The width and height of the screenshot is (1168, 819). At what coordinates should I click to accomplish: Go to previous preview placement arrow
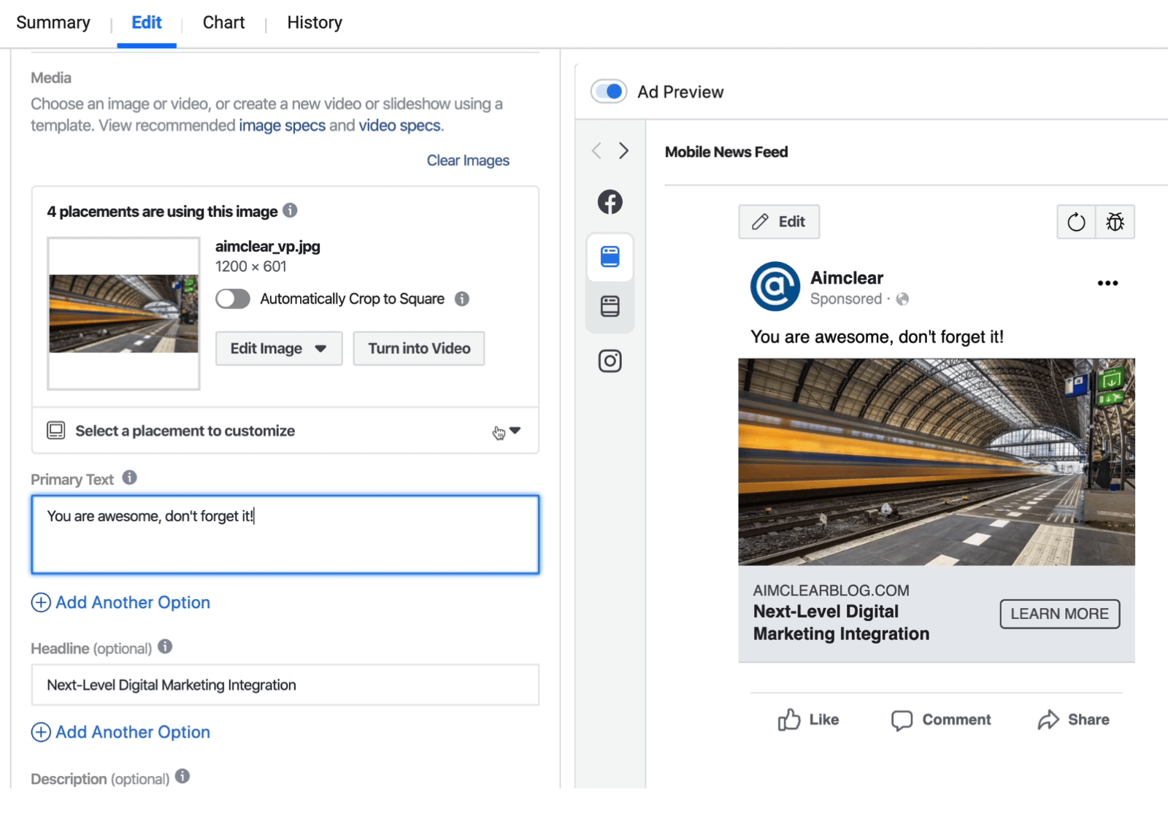pos(597,151)
